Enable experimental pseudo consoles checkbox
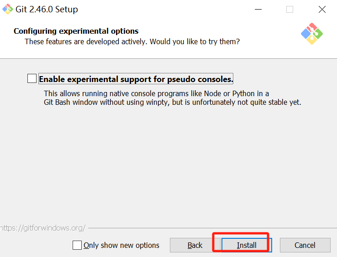The width and height of the screenshot is (337, 257). coord(32,79)
